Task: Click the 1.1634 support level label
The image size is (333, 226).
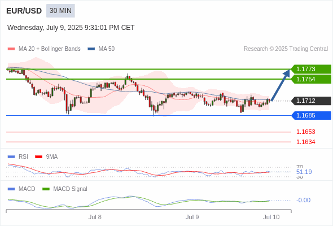Action: click(305, 142)
